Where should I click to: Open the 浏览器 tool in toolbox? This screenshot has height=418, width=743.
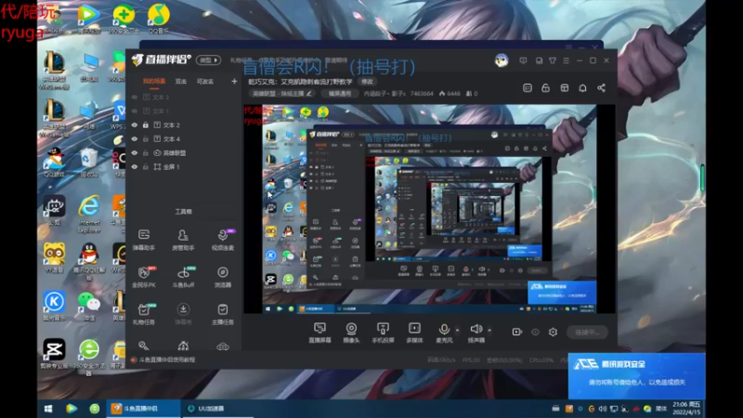point(222,277)
